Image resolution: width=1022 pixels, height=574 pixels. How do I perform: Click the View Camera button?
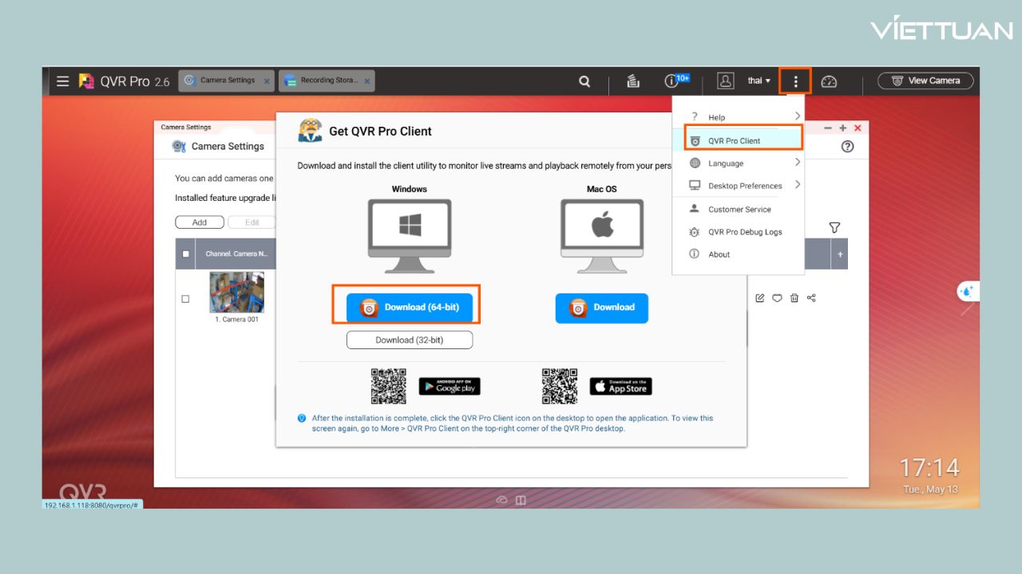(925, 81)
